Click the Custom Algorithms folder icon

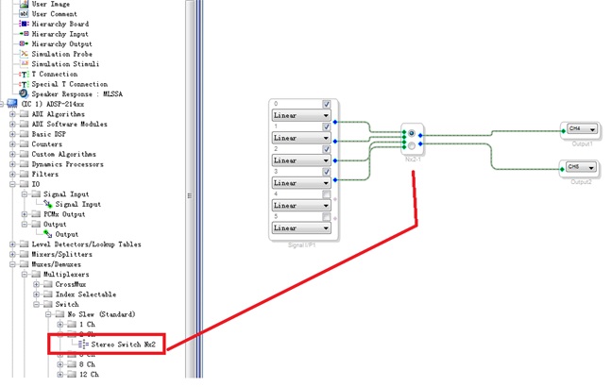click(x=25, y=154)
